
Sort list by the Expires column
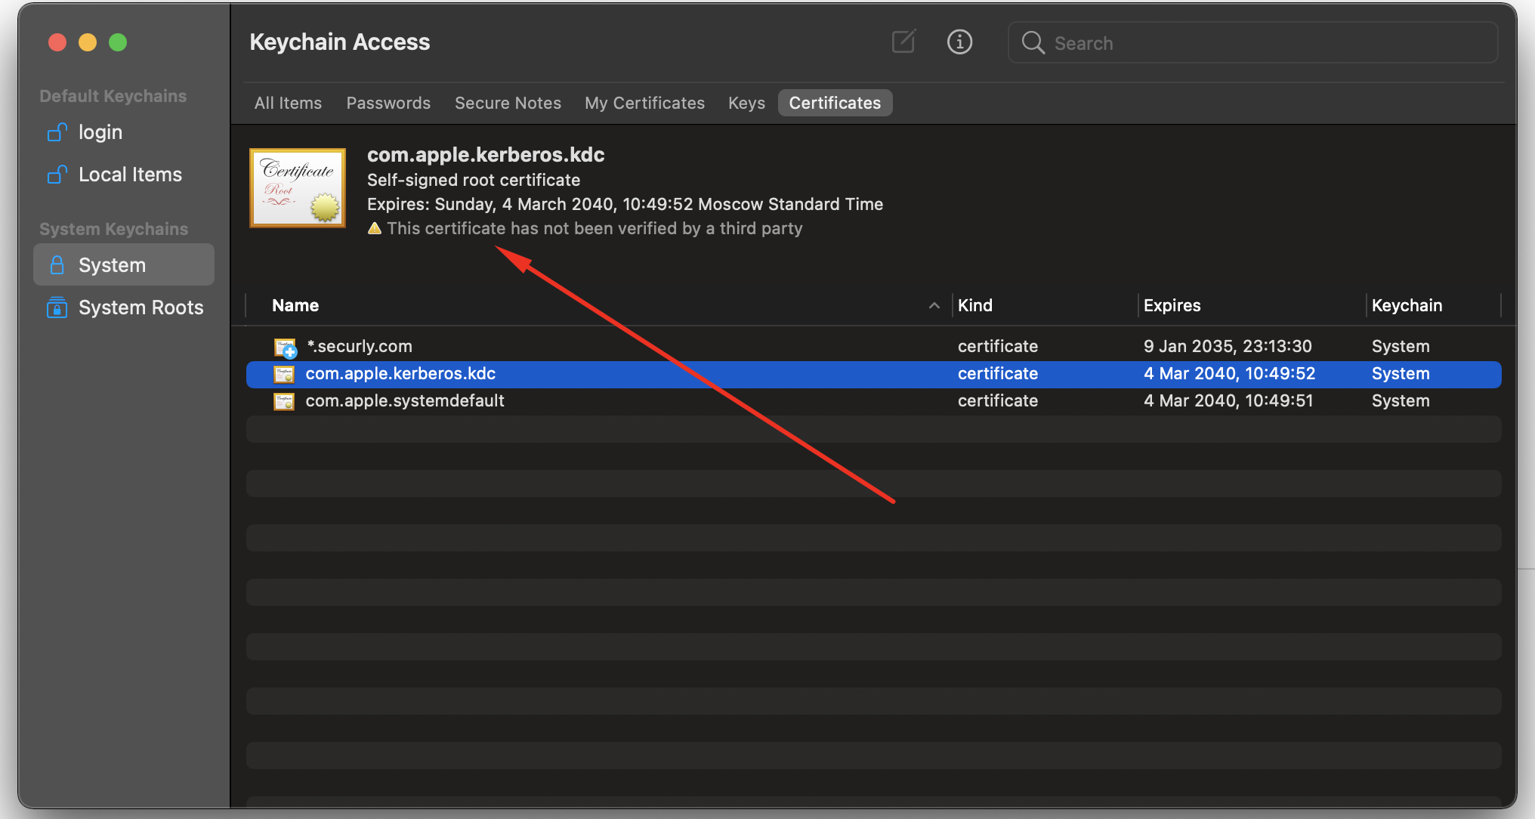(1172, 305)
